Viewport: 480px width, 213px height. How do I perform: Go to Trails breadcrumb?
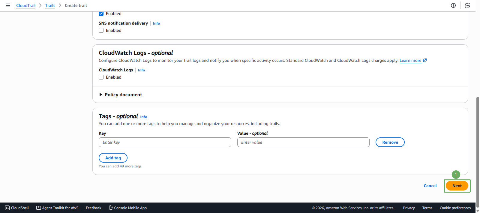pyautogui.click(x=50, y=5)
